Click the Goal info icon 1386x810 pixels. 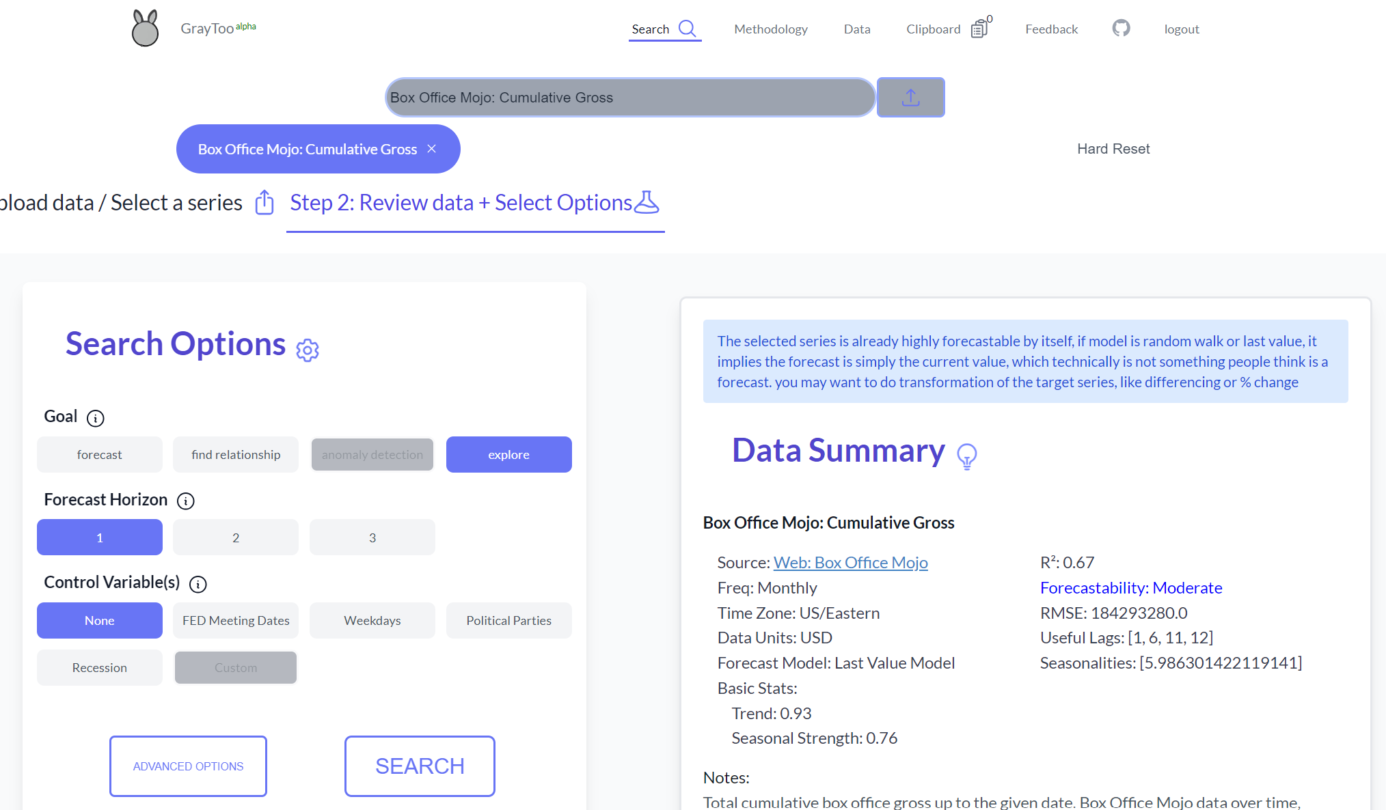(x=96, y=418)
